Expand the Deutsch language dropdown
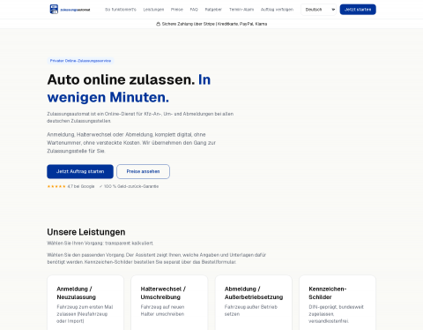 pos(319,10)
